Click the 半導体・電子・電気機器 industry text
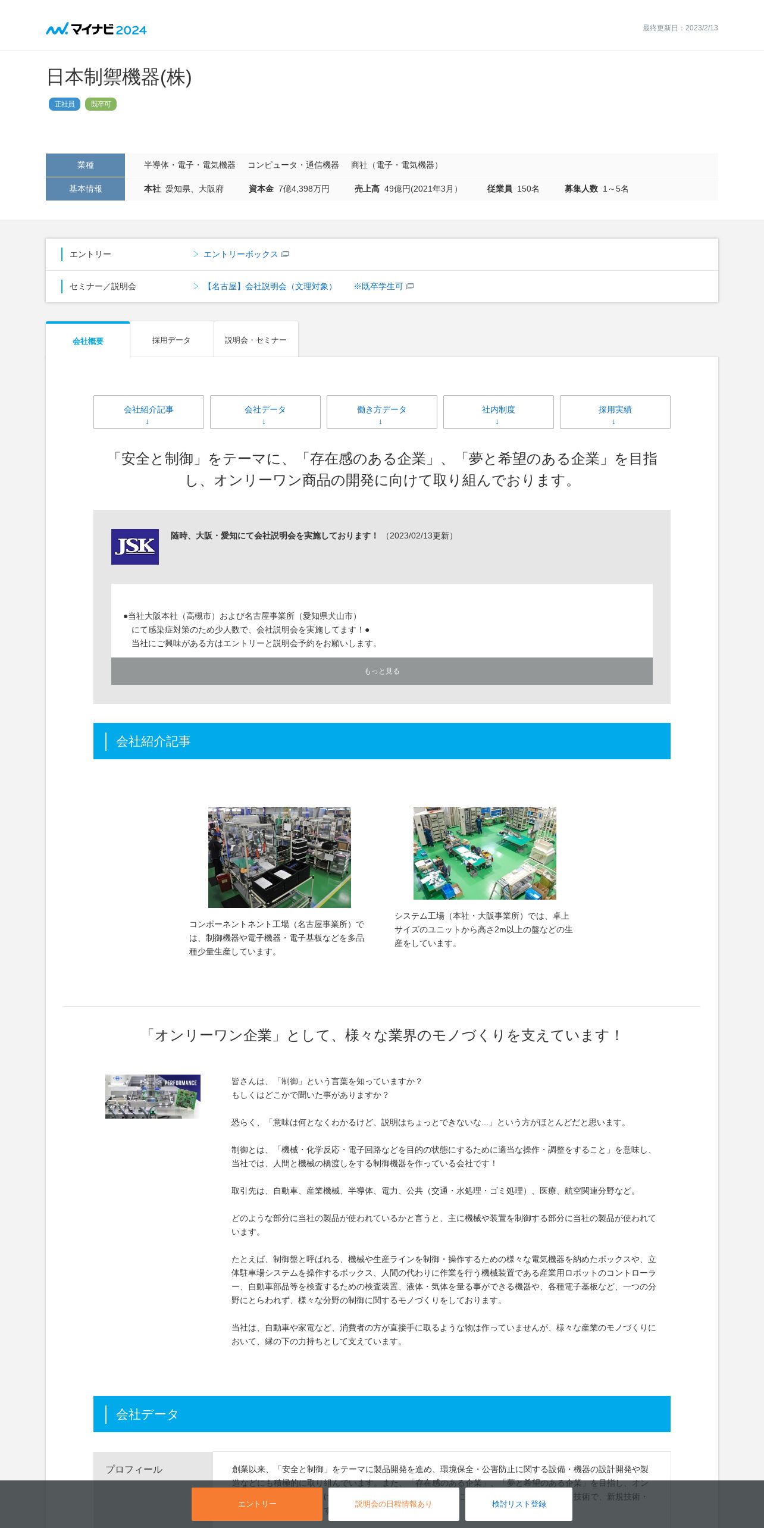The image size is (764, 1528). tap(190, 165)
